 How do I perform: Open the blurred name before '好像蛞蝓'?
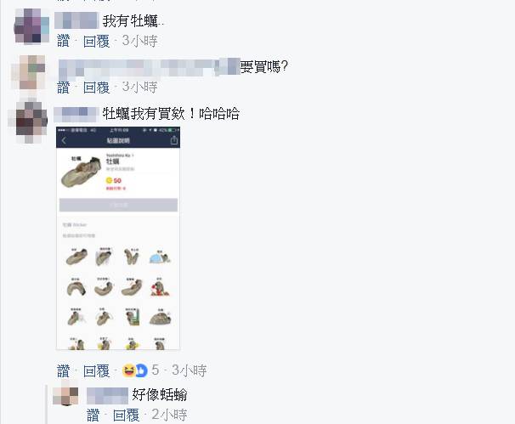click(x=107, y=395)
